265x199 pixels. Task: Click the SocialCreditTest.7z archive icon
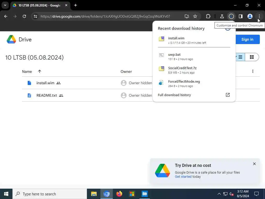click(161, 68)
